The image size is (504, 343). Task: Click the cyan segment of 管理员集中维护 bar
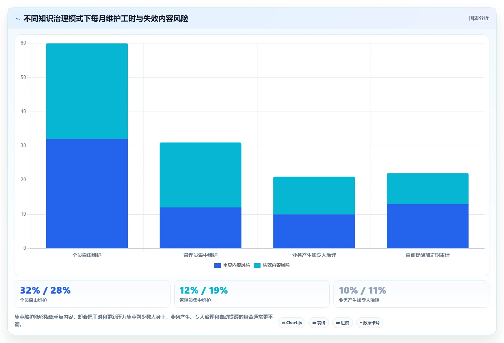click(200, 175)
